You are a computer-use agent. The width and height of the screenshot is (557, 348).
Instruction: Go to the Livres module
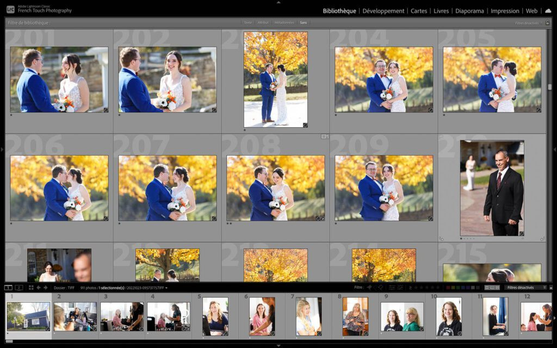441,11
